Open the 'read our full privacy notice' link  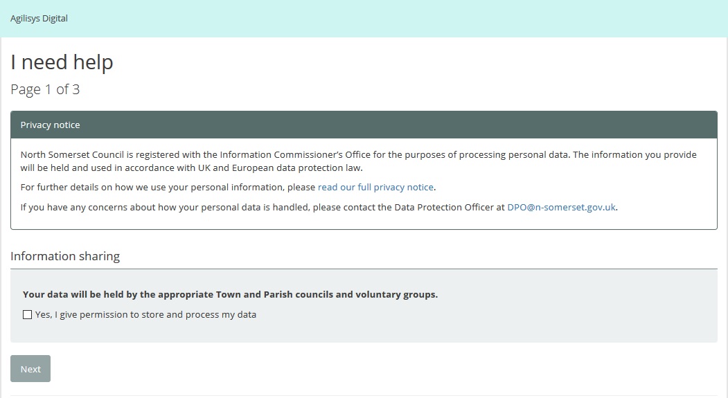375,188
